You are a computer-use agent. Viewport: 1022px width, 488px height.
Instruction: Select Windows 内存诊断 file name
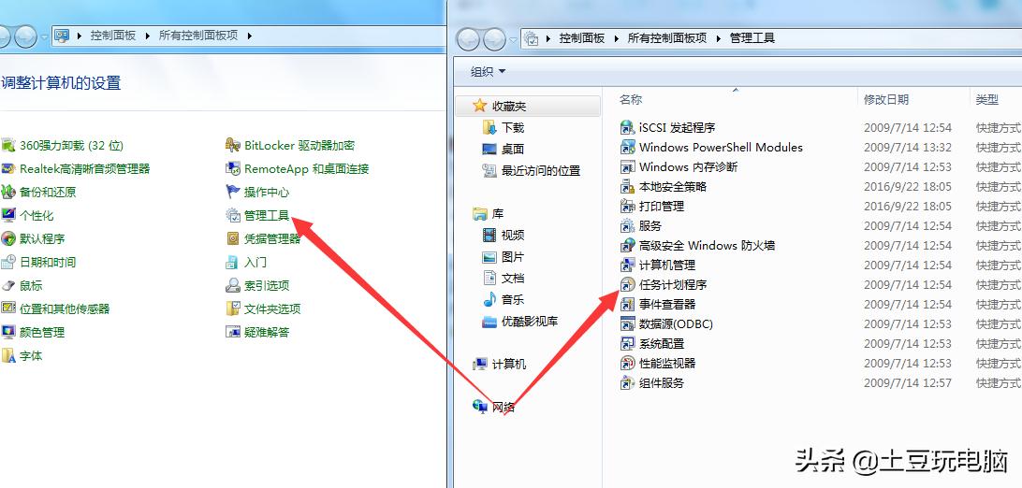coord(688,166)
